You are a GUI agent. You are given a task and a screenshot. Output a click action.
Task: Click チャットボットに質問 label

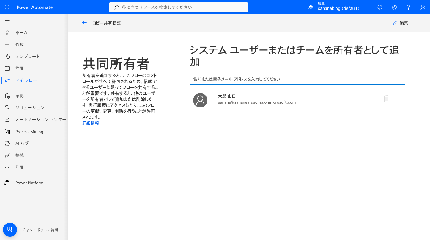[x=40, y=230]
